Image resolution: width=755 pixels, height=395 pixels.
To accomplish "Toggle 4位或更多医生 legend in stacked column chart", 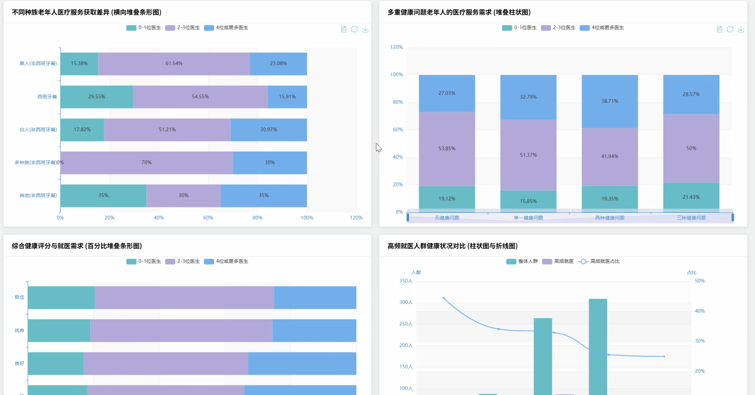I will pyautogui.click(x=602, y=28).
